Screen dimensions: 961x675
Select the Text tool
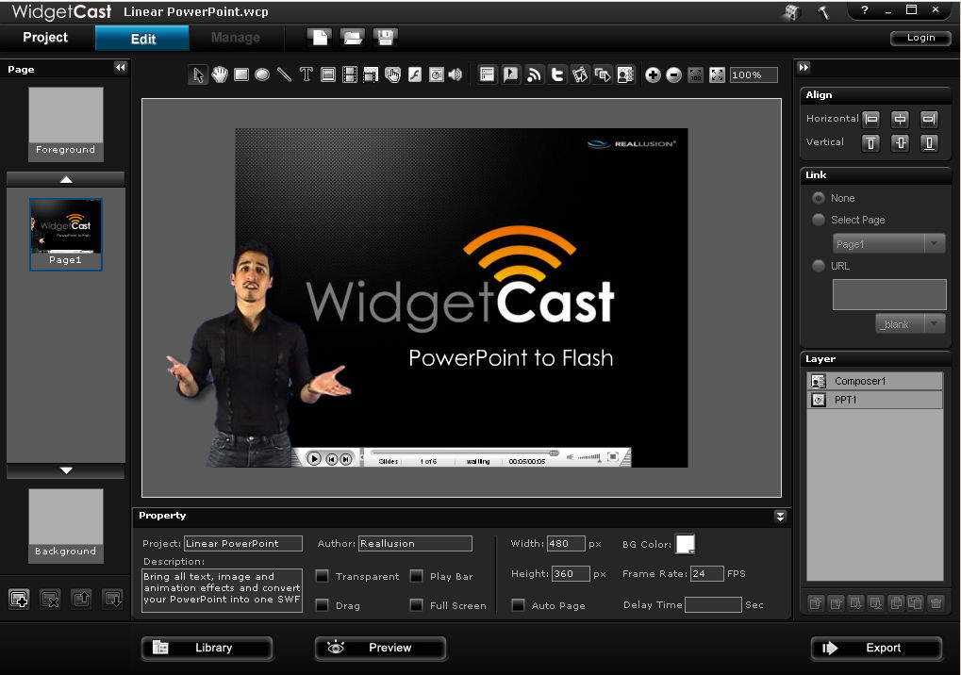[x=307, y=75]
